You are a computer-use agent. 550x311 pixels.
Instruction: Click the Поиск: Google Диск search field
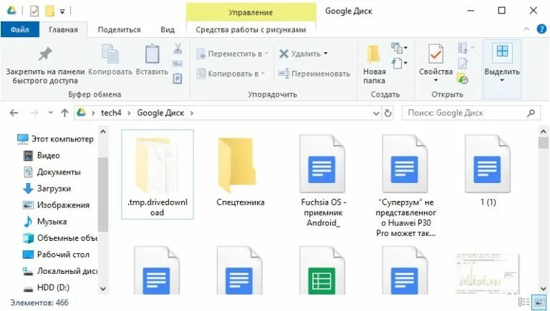click(x=471, y=113)
